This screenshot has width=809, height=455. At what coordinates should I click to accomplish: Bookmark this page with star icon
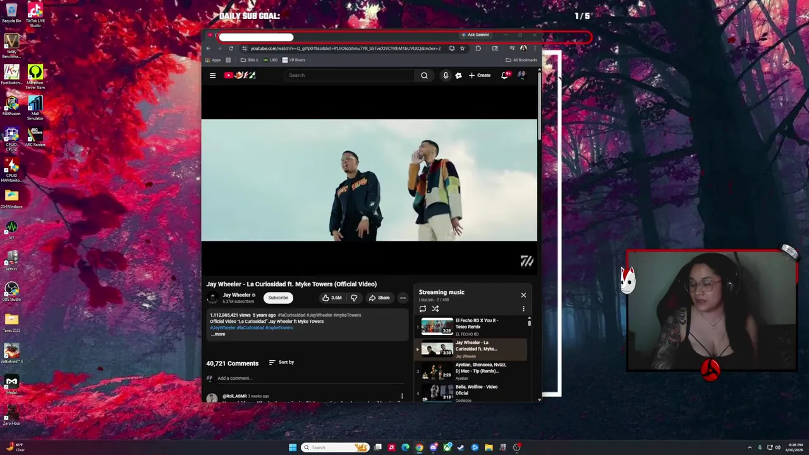[x=462, y=49]
